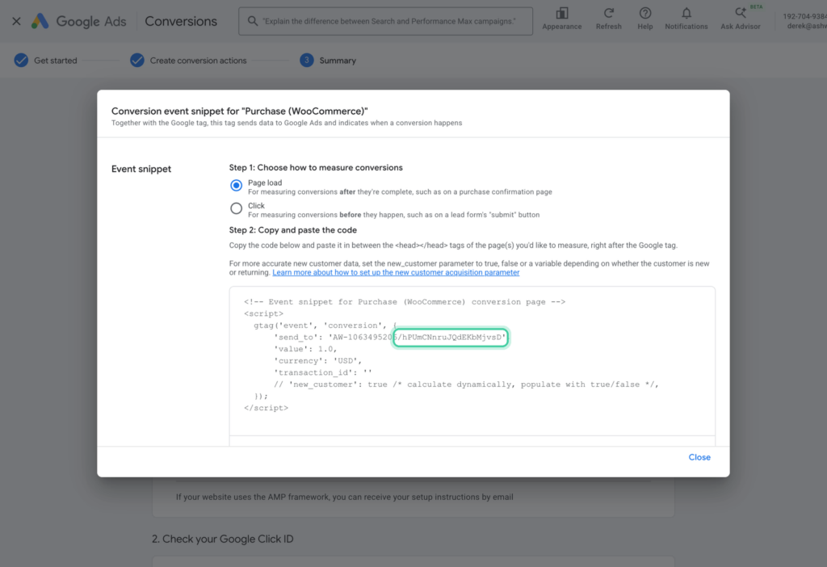The image size is (827, 567).
Task: Close the Conversions setup with X icon
Action: pyautogui.click(x=16, y=21)
